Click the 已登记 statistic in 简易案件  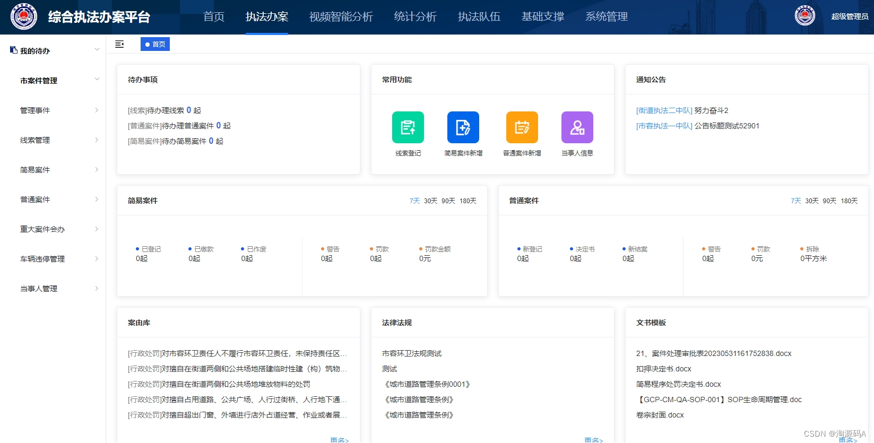pyautogui.click(x=148, y=254)
